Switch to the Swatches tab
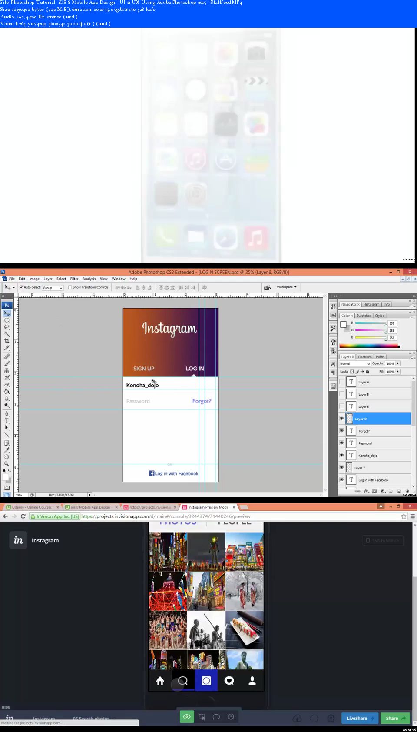The image size is (417, 732). click(x=364, y=316)
